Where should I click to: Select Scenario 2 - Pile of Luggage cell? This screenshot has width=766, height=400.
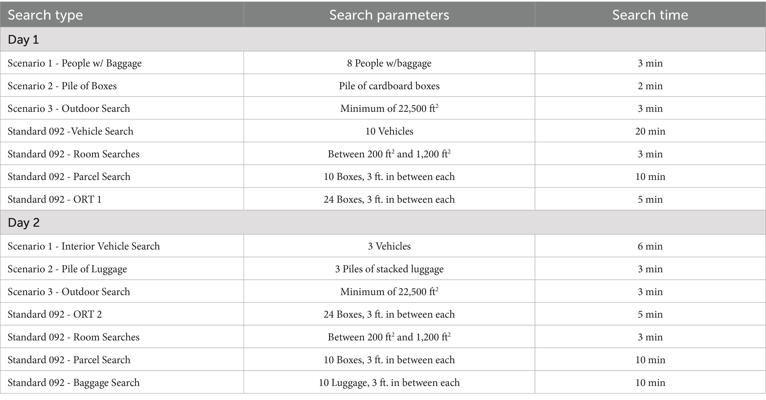(x=67, y=269)
